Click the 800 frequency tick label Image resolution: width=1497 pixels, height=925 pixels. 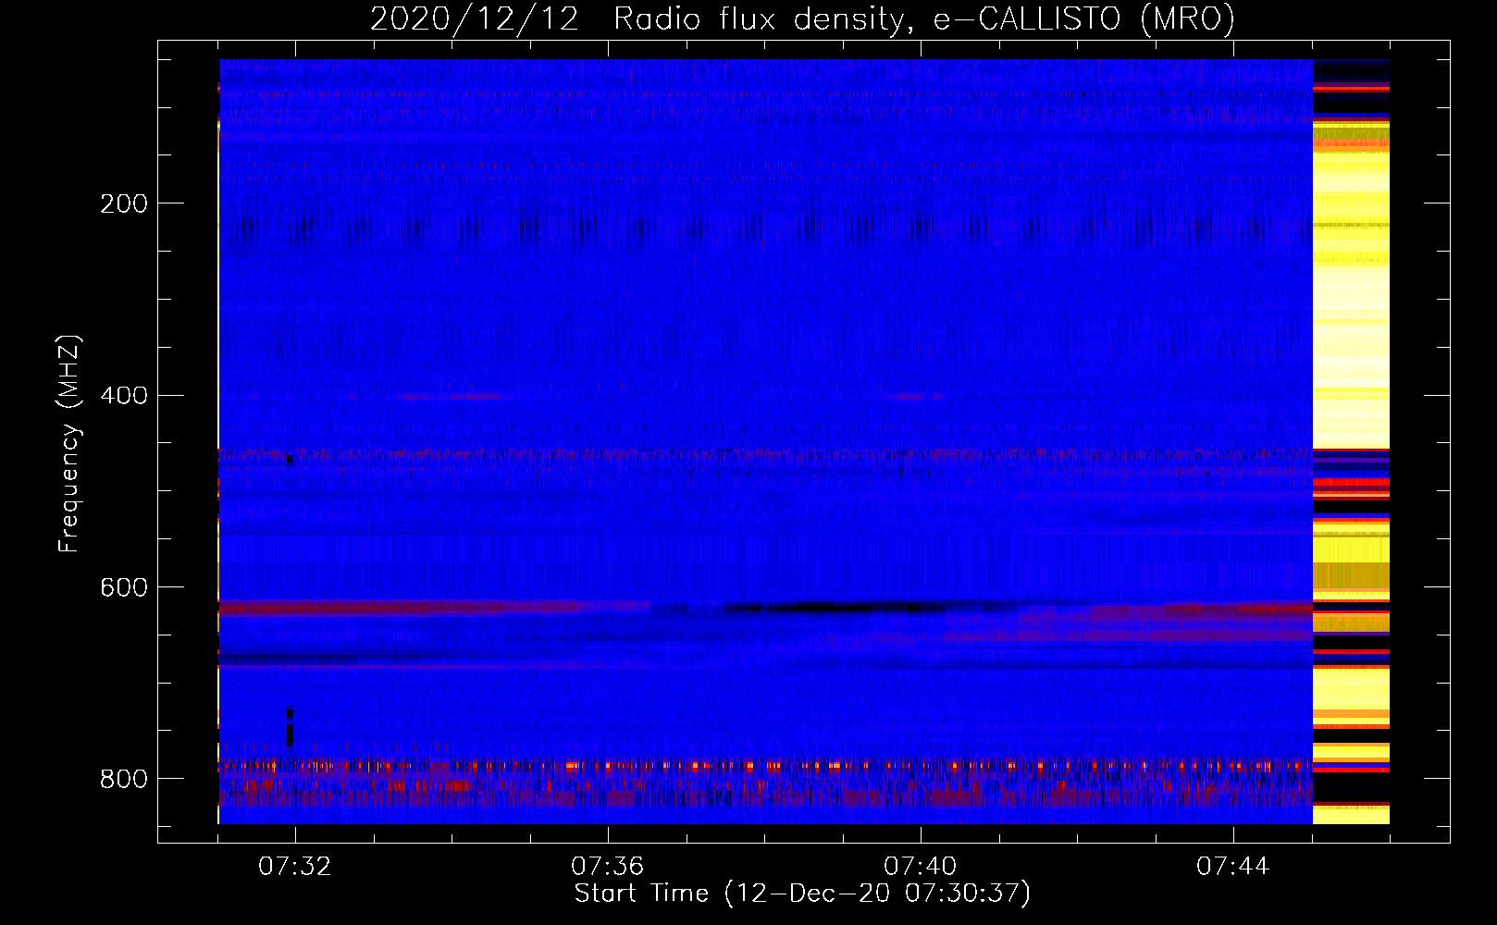(x=124, y=780)
